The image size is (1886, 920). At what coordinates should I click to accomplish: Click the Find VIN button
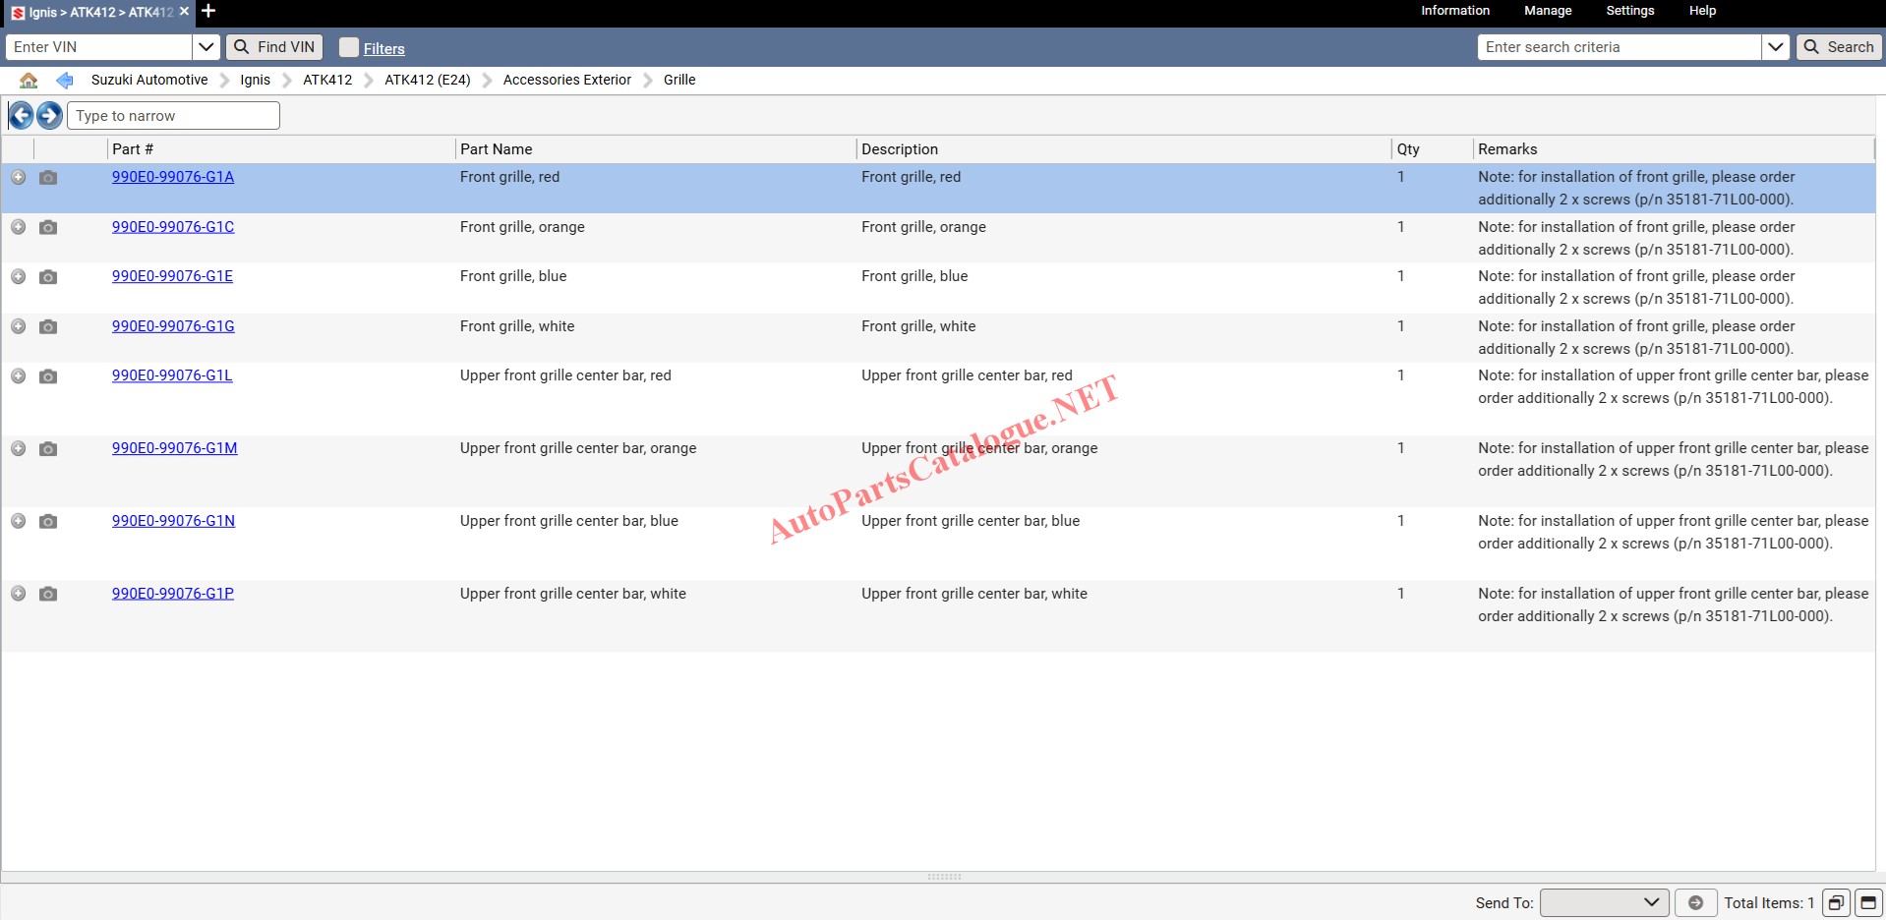coord(274,47)
